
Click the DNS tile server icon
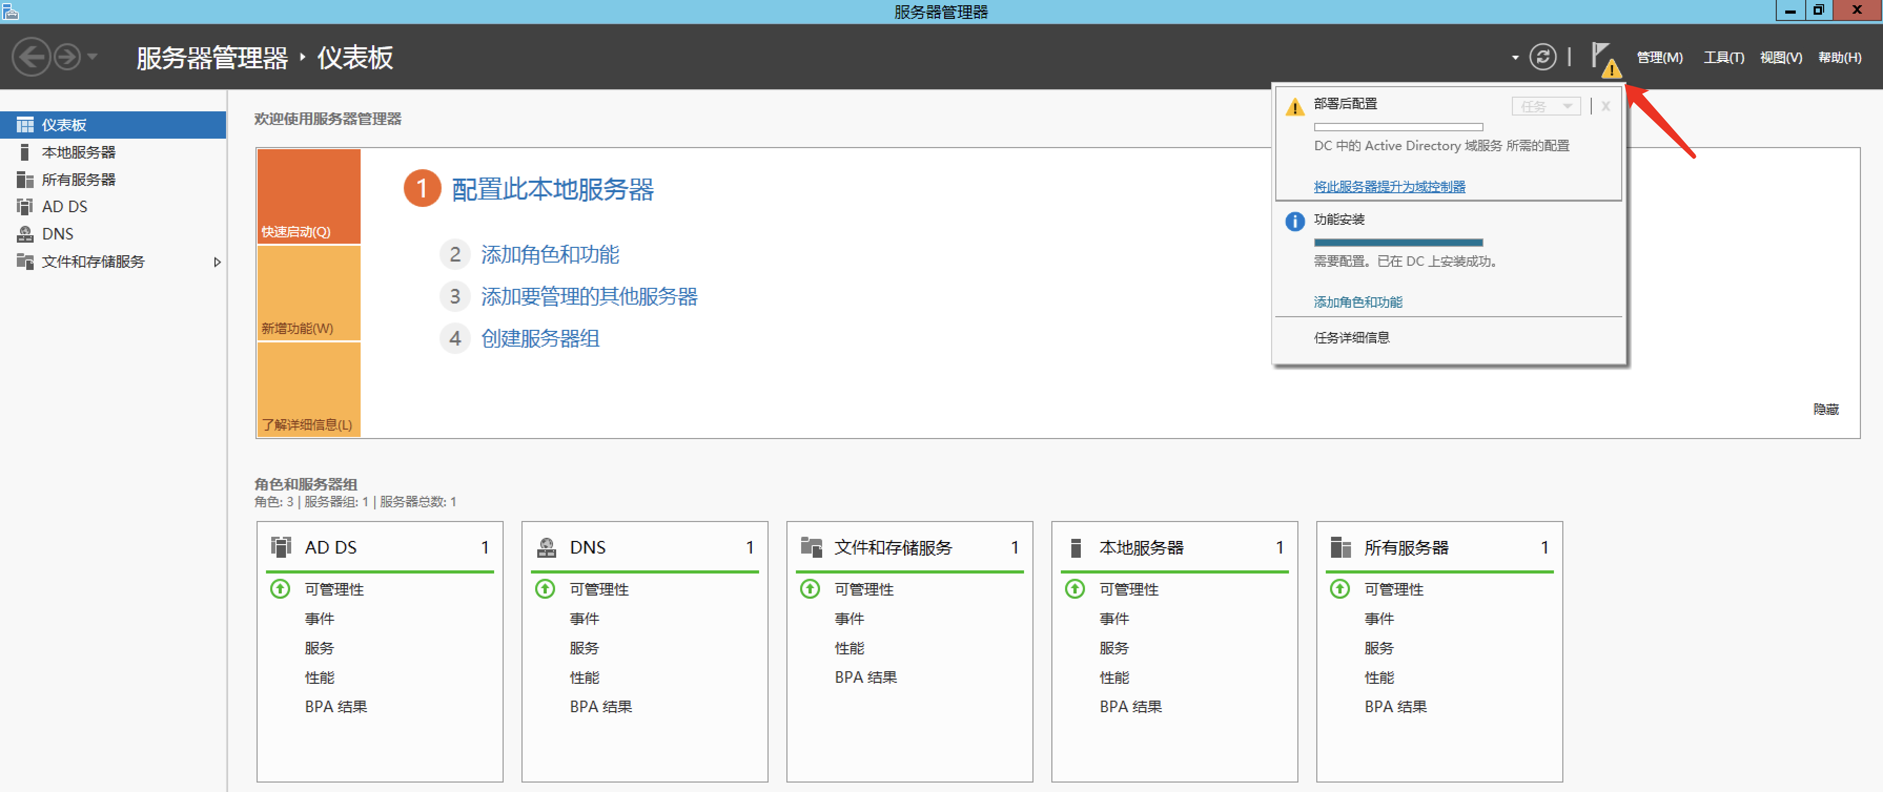[546, 547]
